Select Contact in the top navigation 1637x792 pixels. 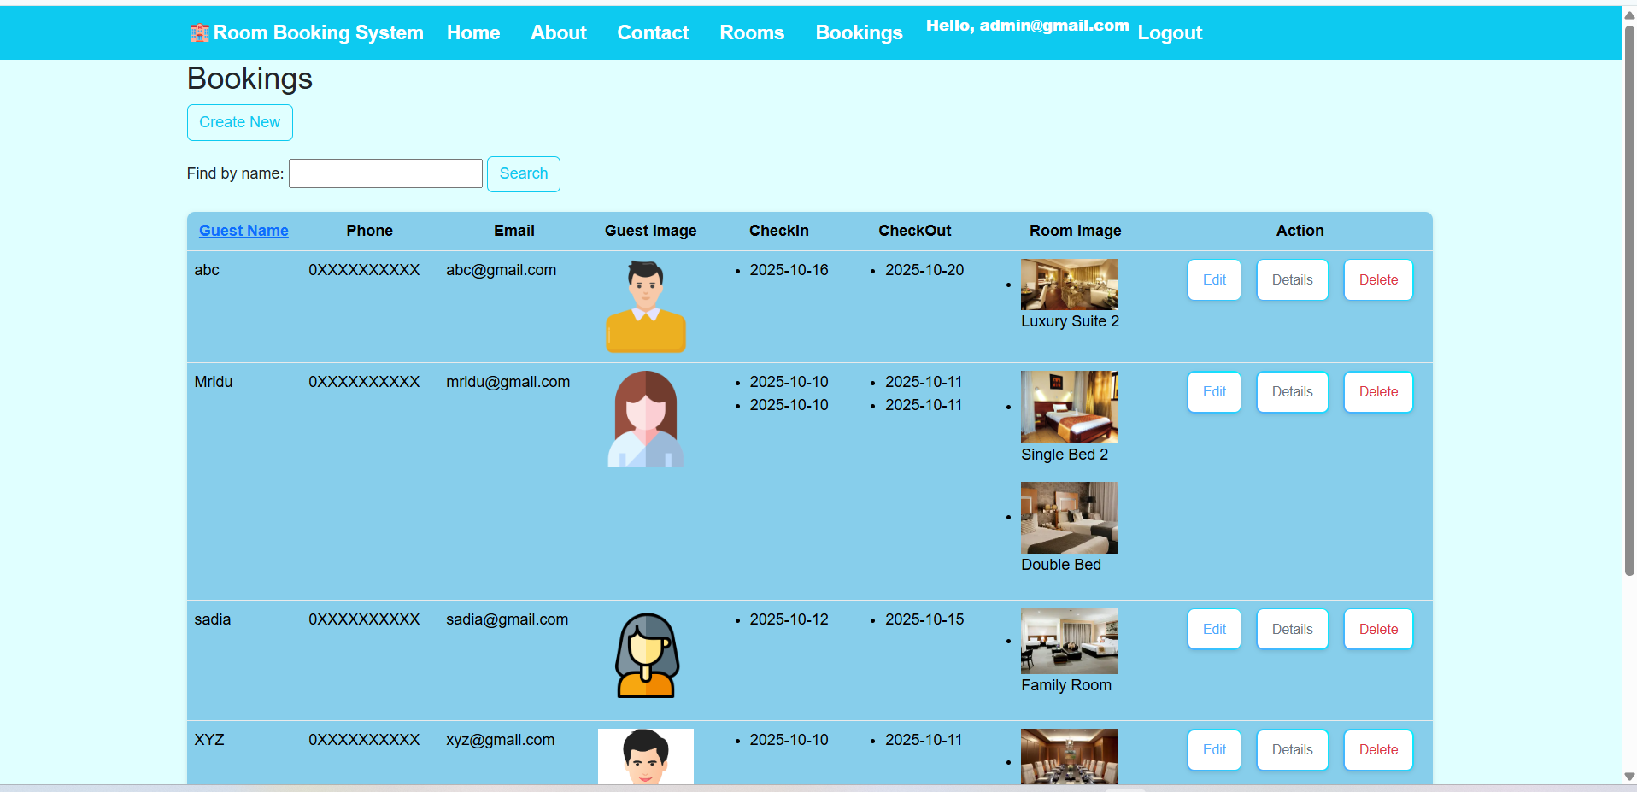pos(653,33)
